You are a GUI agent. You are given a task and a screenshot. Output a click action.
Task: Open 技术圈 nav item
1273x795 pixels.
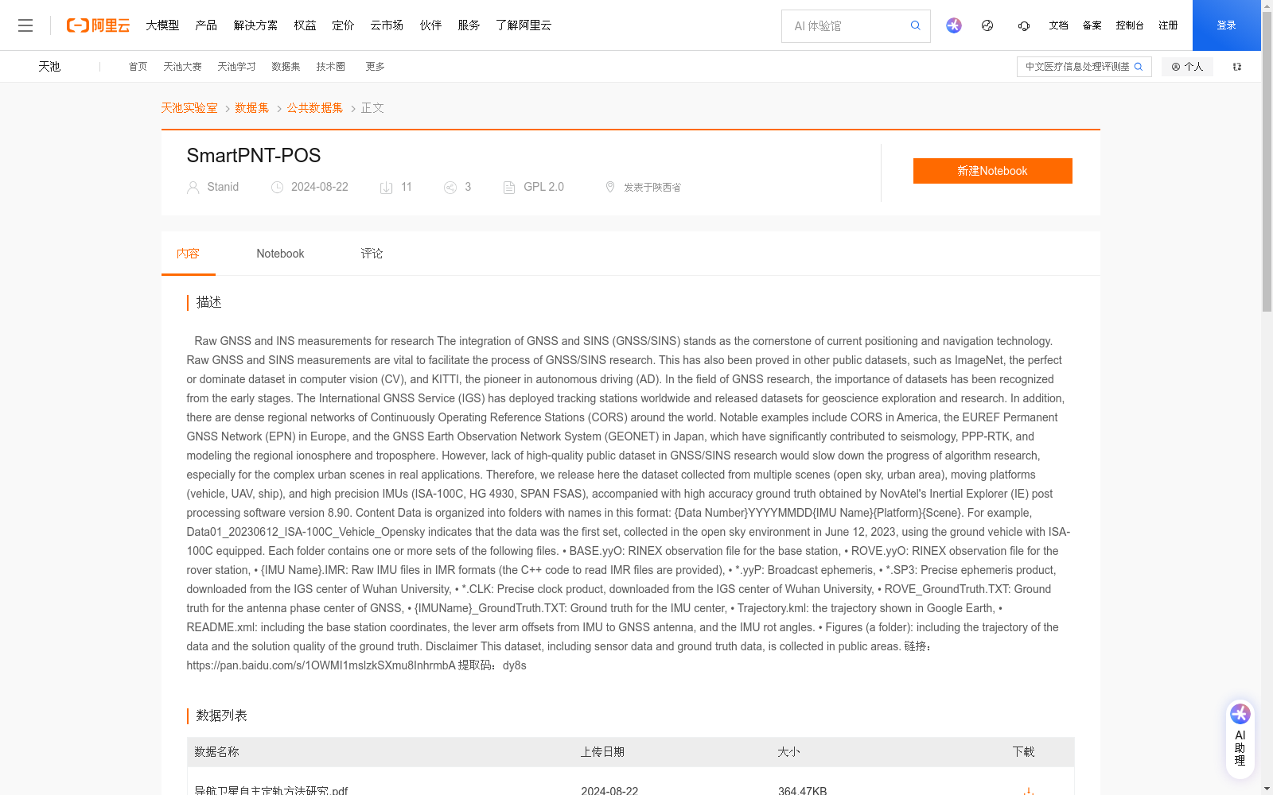click(330, 67)
